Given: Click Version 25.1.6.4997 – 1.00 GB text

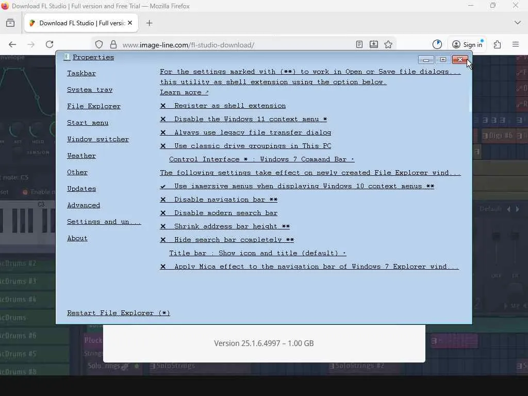Looking at the screenshot, I should pos(264,343).
